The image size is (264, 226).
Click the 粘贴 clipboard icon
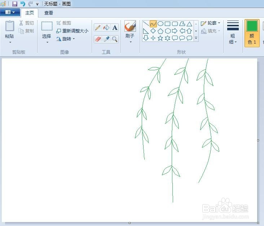point(10,26)
